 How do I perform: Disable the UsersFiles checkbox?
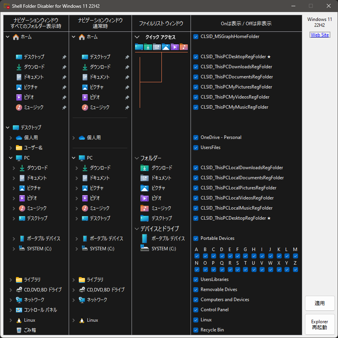click(x=196, y=148)
